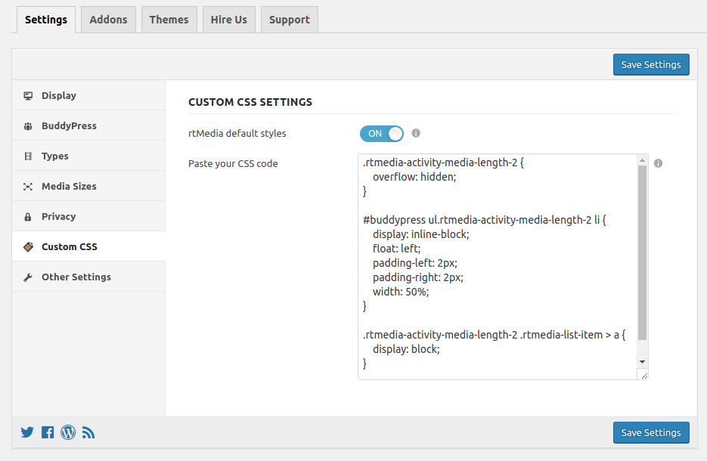Toggle rtMedia default styles switch off

pyautogui.click(x=382, y=134)
